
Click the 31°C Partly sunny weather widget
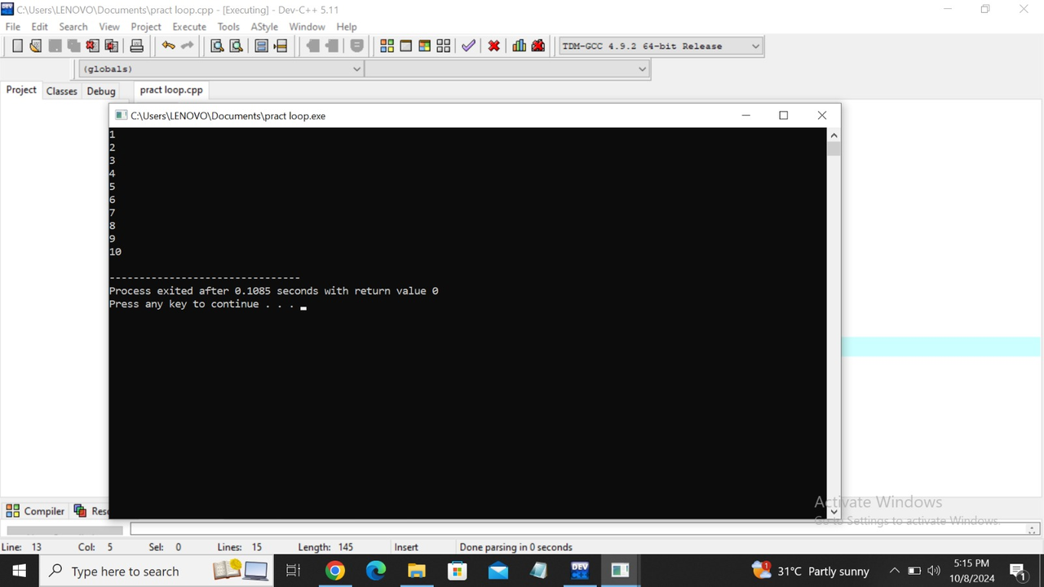[x=811, y=571]
